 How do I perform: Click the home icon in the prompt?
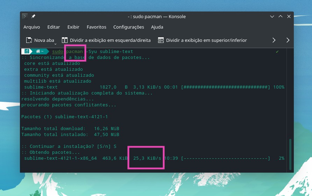point(38,51)
